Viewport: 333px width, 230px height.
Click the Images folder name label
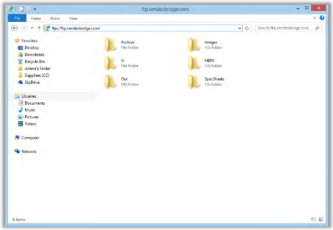(x=211, y=42)
